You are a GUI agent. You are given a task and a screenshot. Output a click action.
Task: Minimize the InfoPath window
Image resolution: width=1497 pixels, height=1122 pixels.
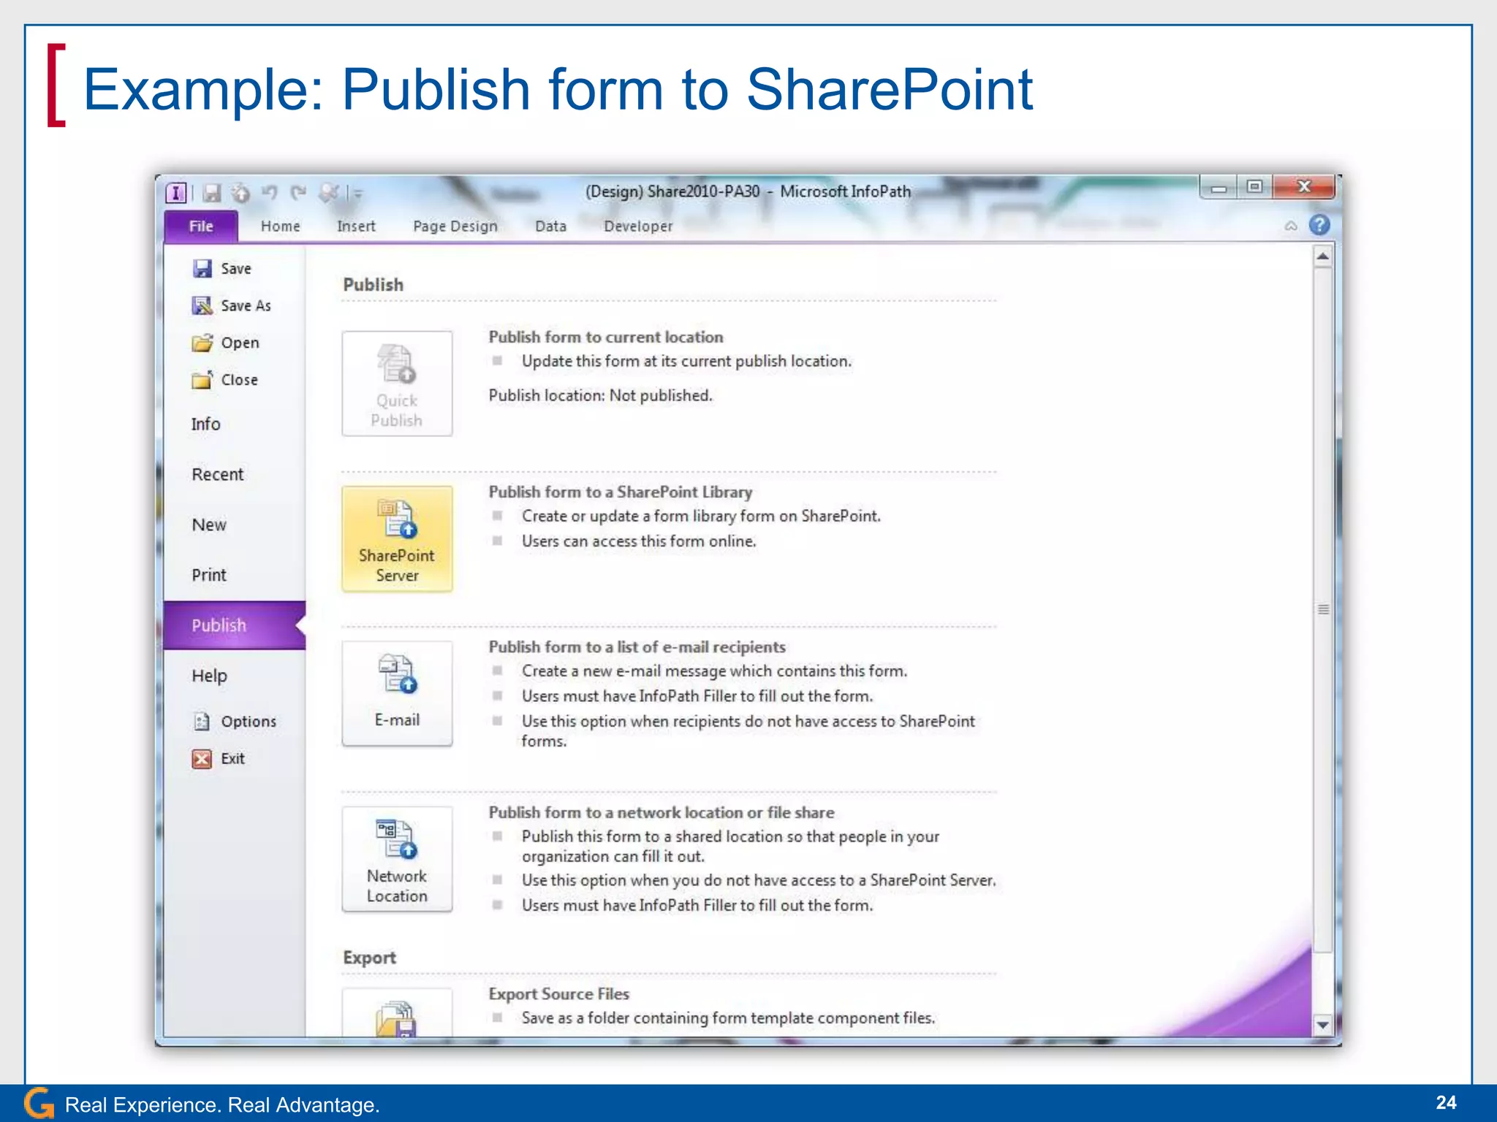1219,187
